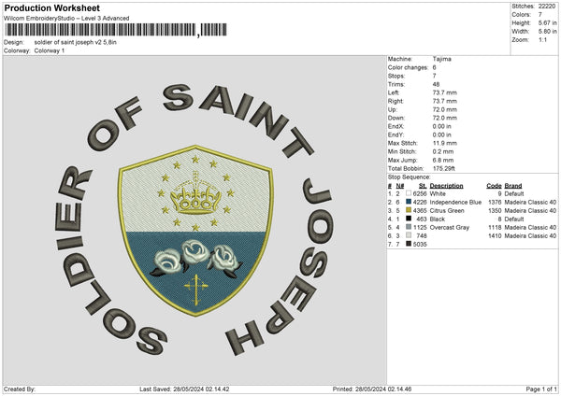Click the 'Last Saved: 28/05/2024 02.14.42' footer text
The height and width of the screenshot is (396, 561).
pos(184,389)
